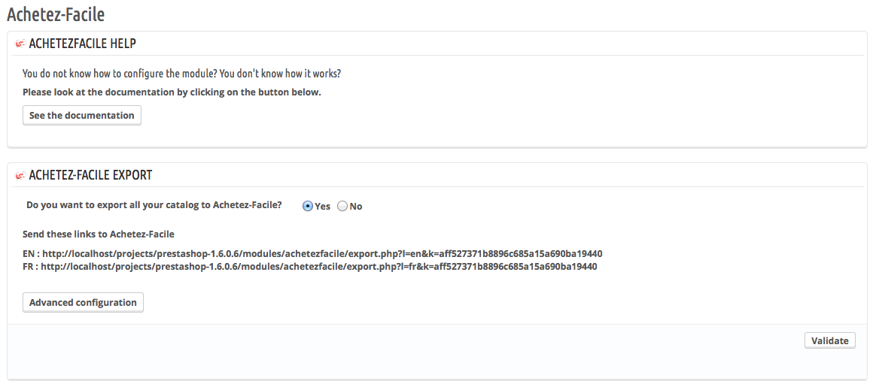
Task: Expand the Advanced configuration section
Action: coord(83,303)
